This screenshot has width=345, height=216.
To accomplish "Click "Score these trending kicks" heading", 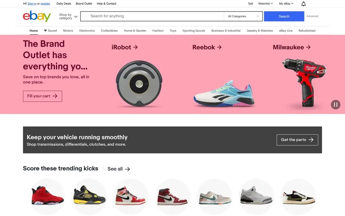I will [60, 168].
